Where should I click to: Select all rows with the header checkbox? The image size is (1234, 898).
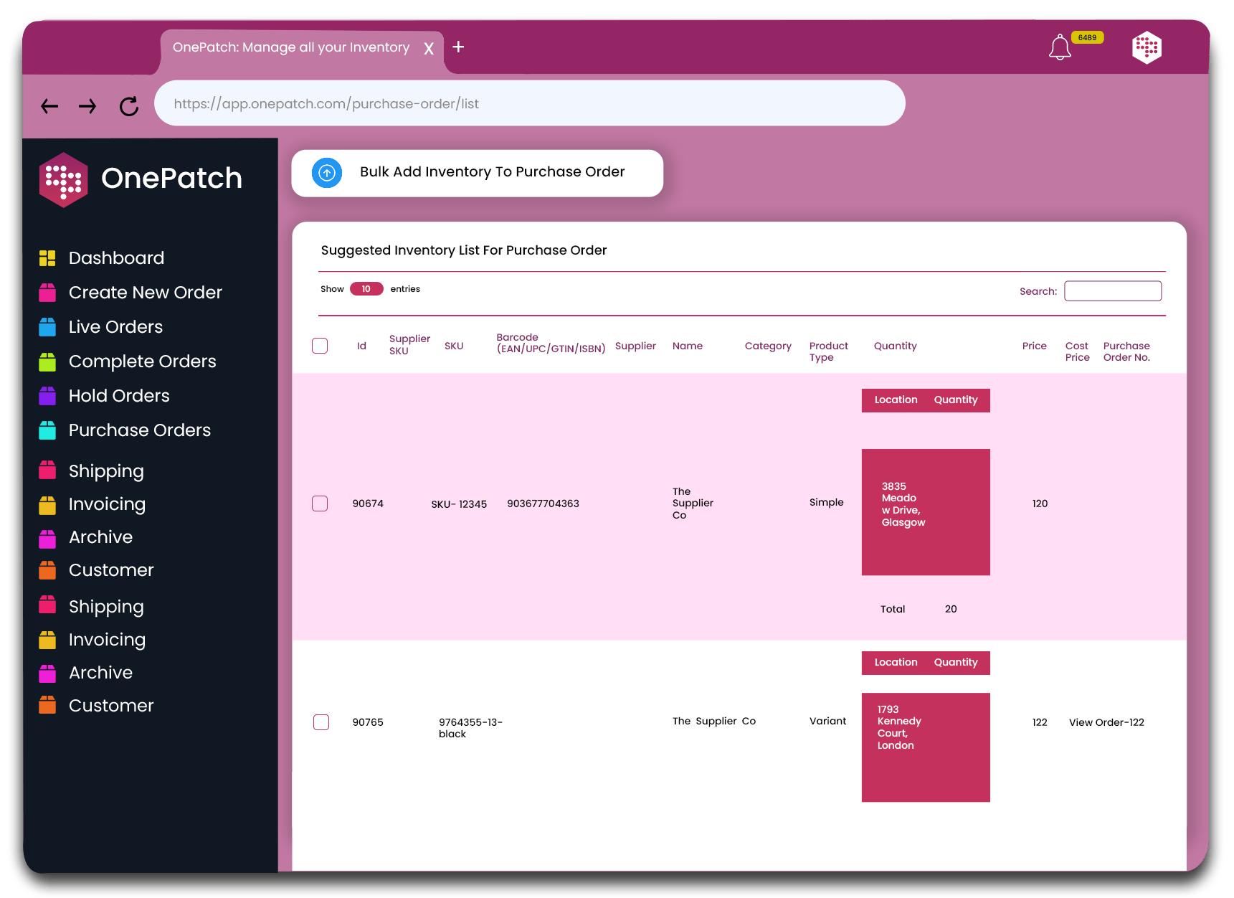click(x=320, y=346)
